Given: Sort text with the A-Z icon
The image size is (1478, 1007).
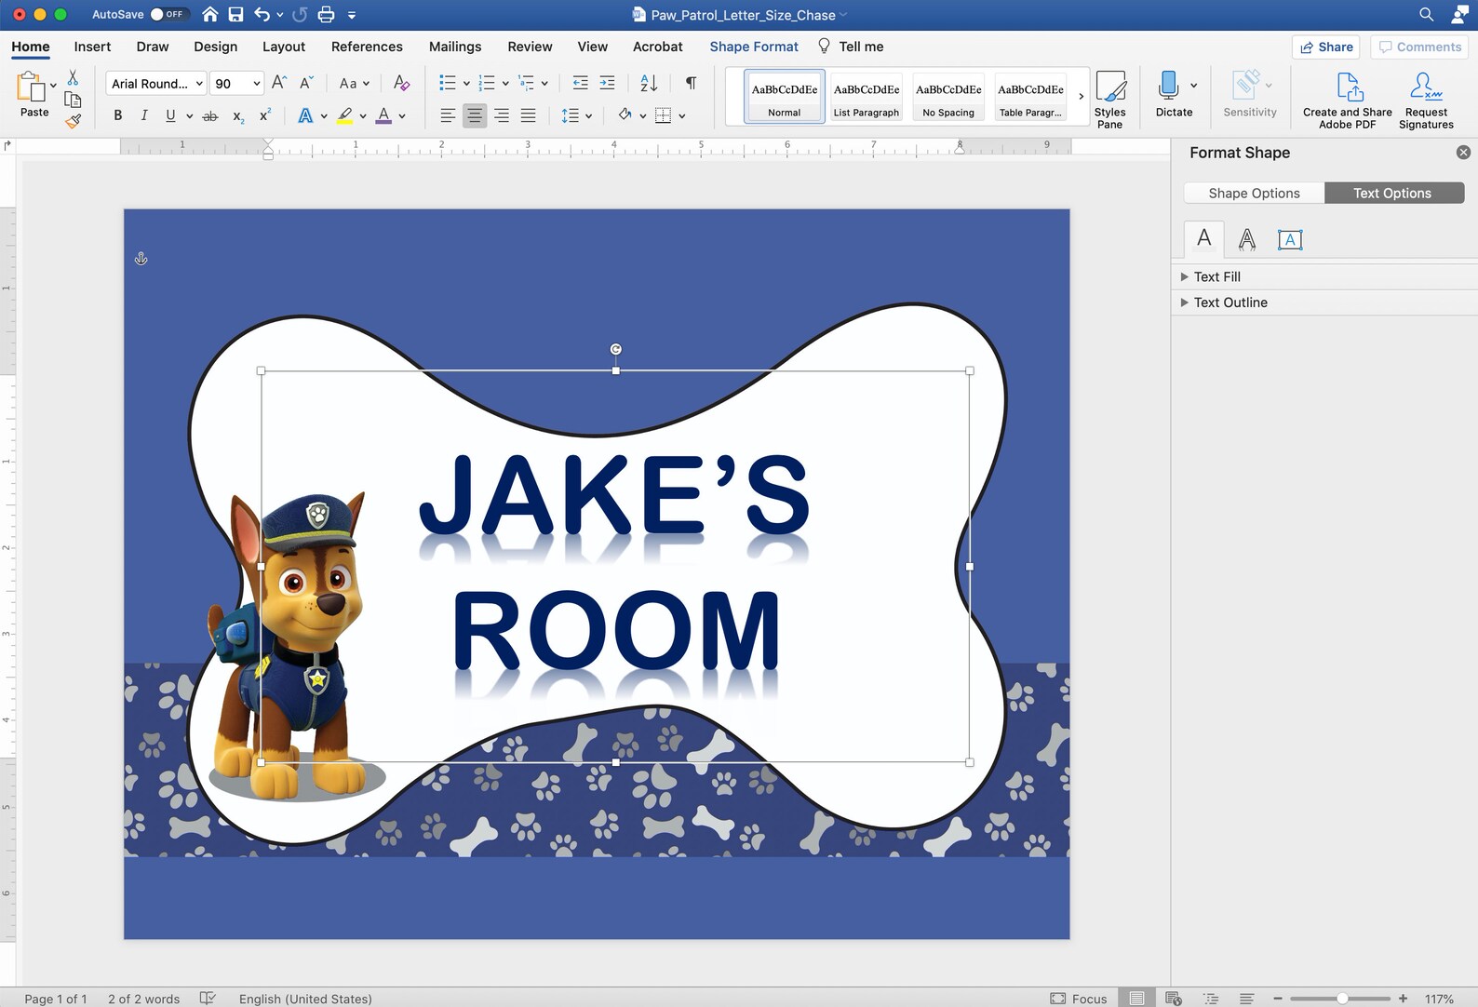Looking at the screenshot, I should click(649, 83).
